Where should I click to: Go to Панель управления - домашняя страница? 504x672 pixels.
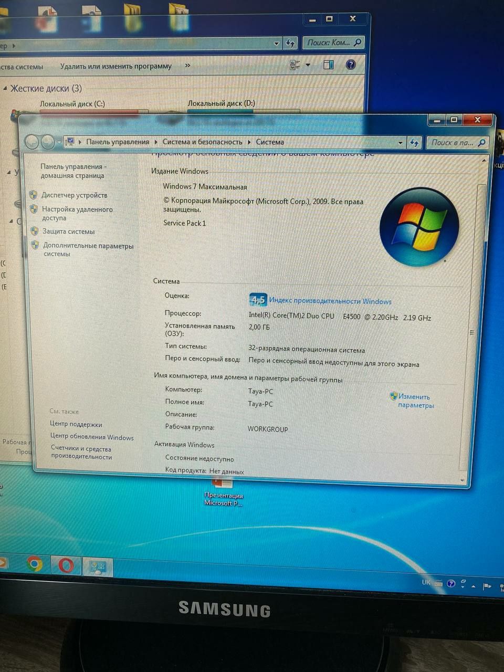(73, 171)
